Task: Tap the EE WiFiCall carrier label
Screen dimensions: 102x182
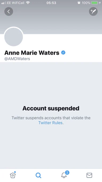Action: pos(16,3)
